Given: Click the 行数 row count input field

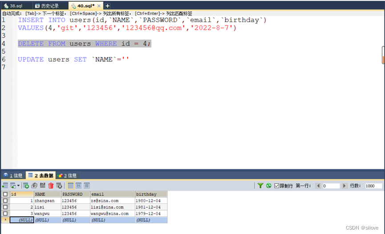Looking at the screenshot, I should tap(373, 186).
